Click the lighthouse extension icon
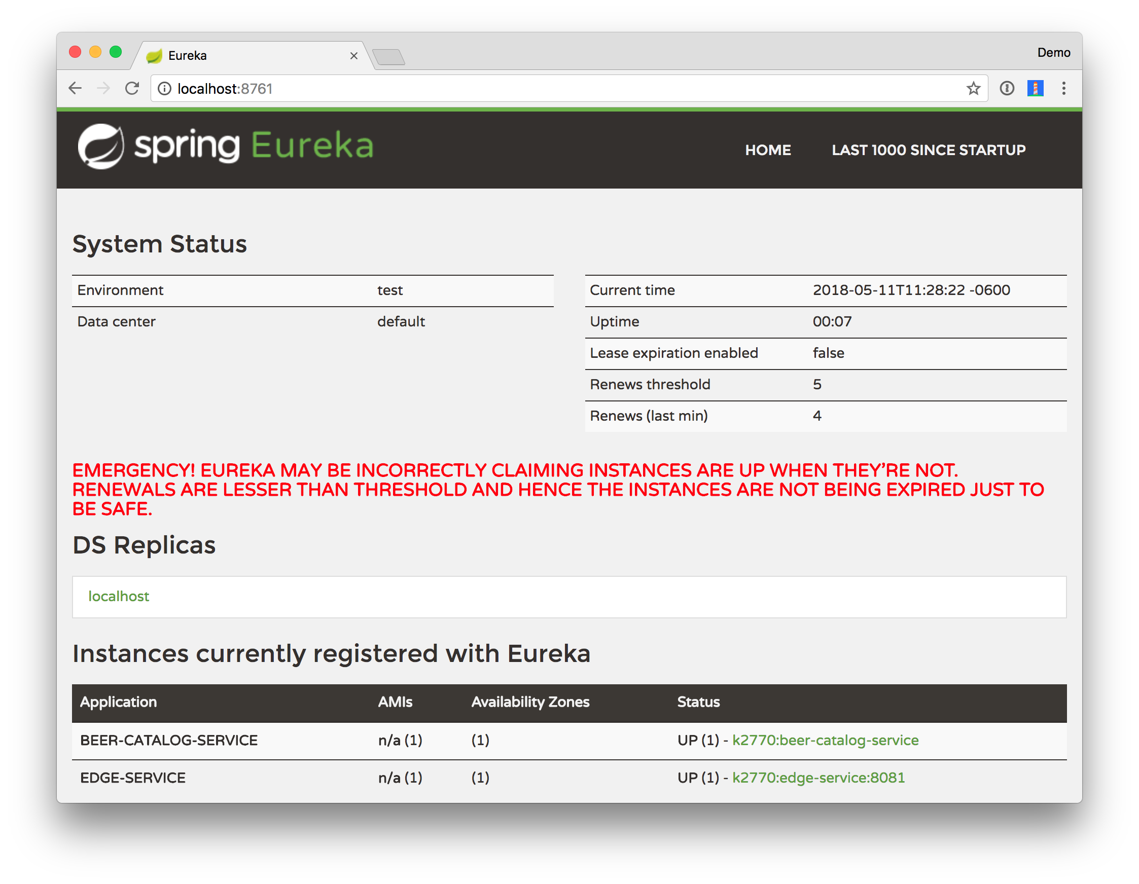Screen dimensions: 1139x884 [1035, 88]
